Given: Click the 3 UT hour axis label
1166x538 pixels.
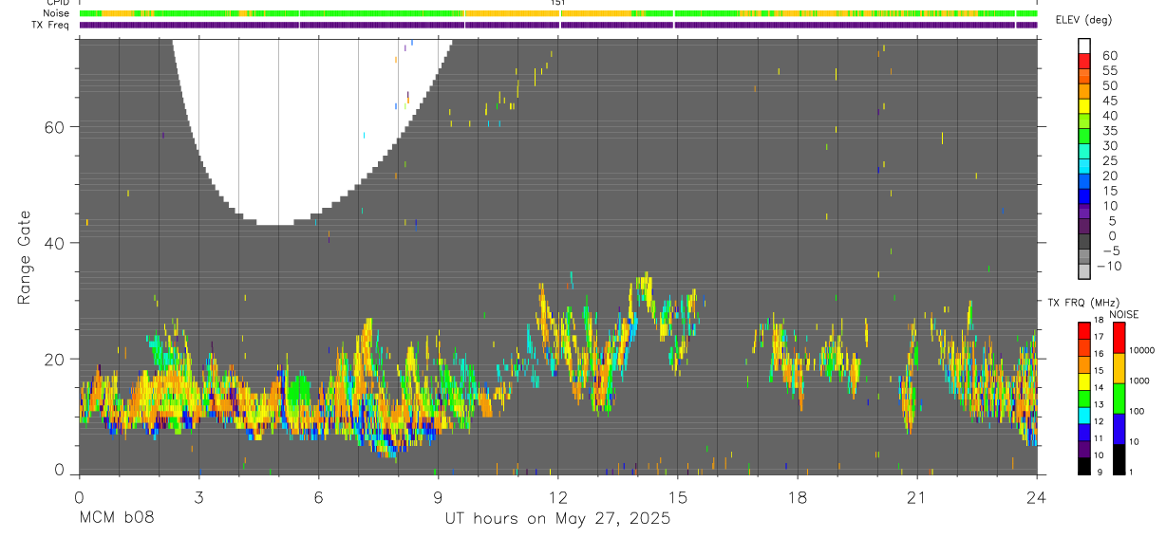Looking at the screenshot, I should click(x=197, y=497).
